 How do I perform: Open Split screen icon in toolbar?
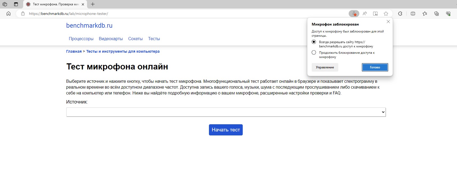point(413,14)
